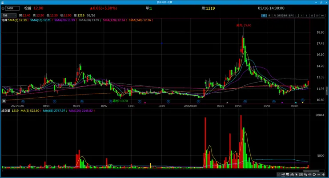This screenshot has height=178, width=329.
Task: Zoom out chart with minus icon
Action: coord(319,174)
